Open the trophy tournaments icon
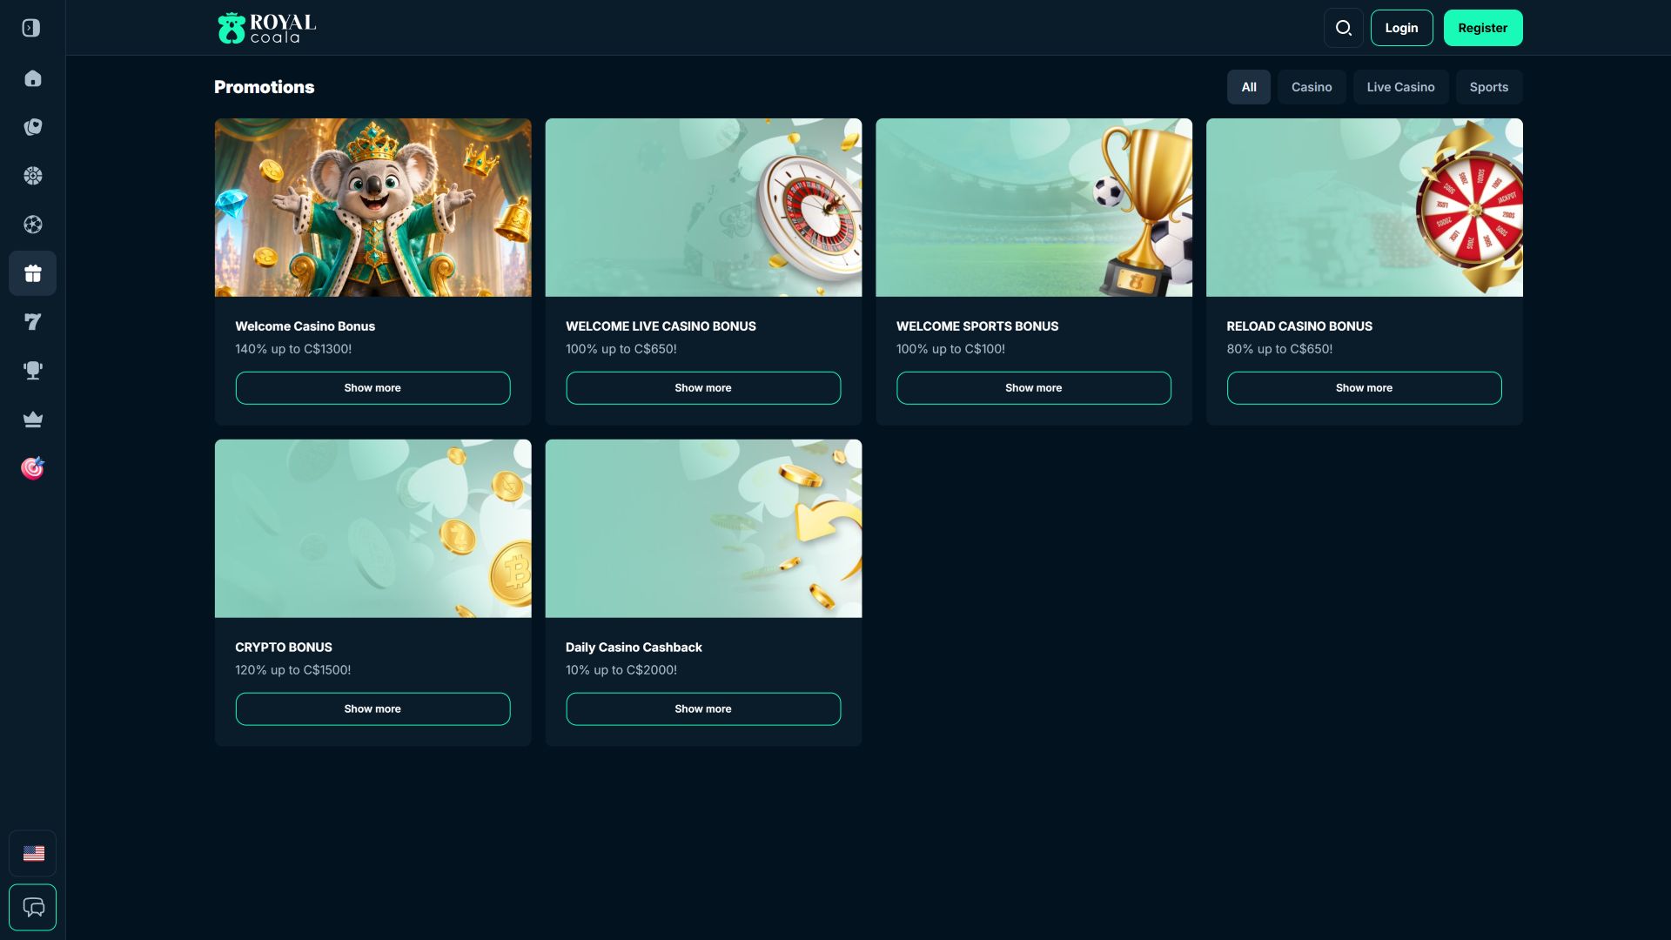1671x940 pixels. click(32, 371)
